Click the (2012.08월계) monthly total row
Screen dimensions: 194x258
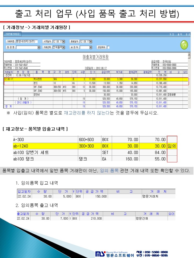coord(96,102)
